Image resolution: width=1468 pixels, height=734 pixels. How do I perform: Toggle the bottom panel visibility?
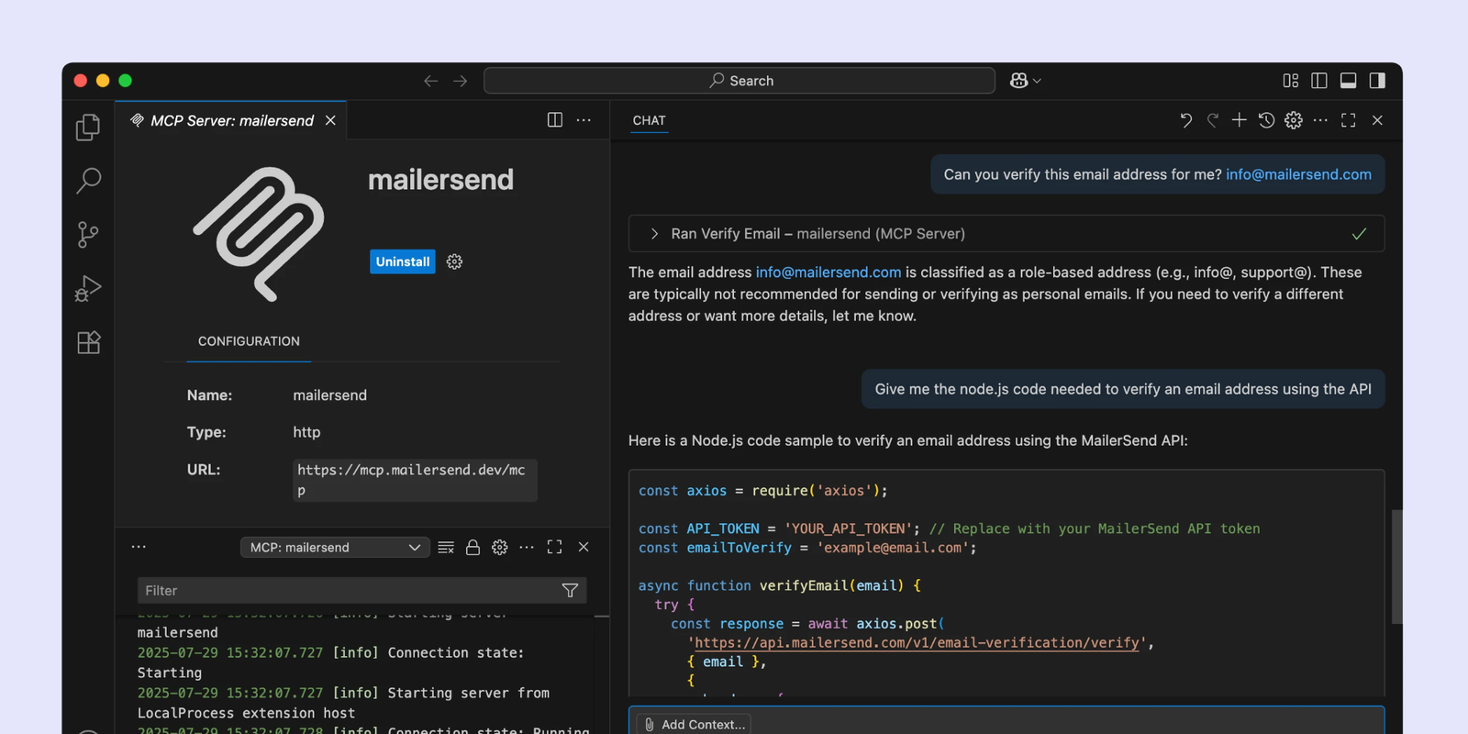[1348, 81]
